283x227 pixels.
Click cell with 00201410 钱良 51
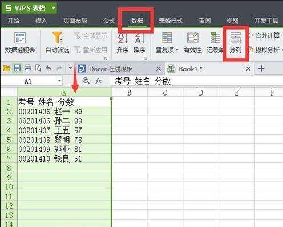click(x=64, y=159)
